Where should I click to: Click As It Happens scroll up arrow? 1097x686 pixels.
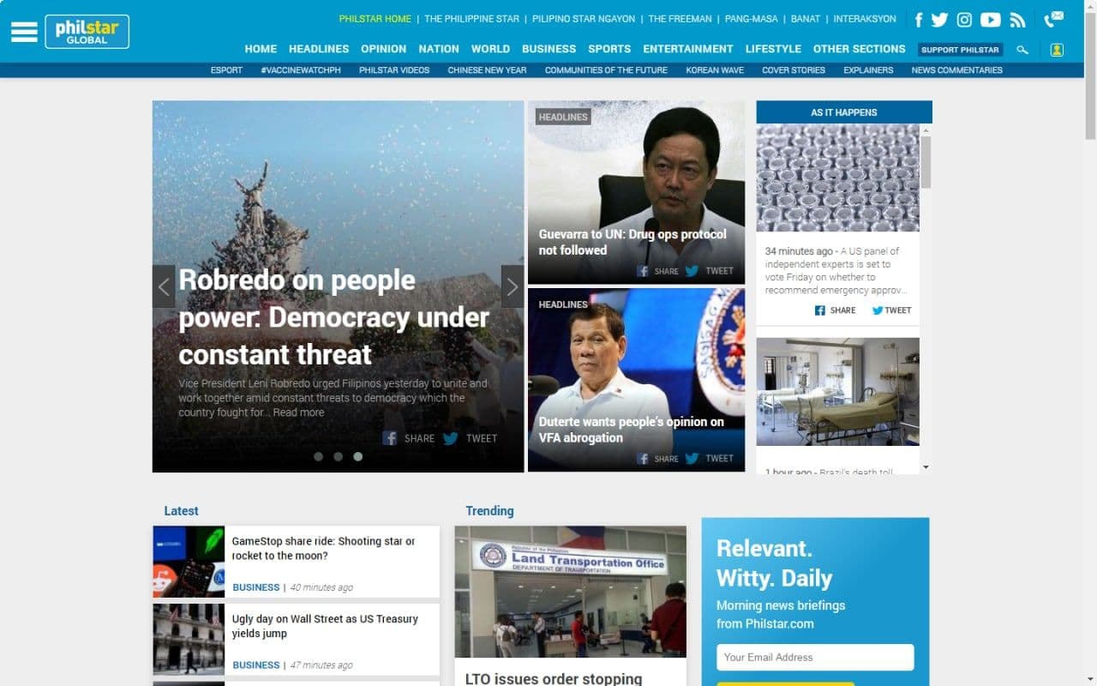click(x=926, y=129)
